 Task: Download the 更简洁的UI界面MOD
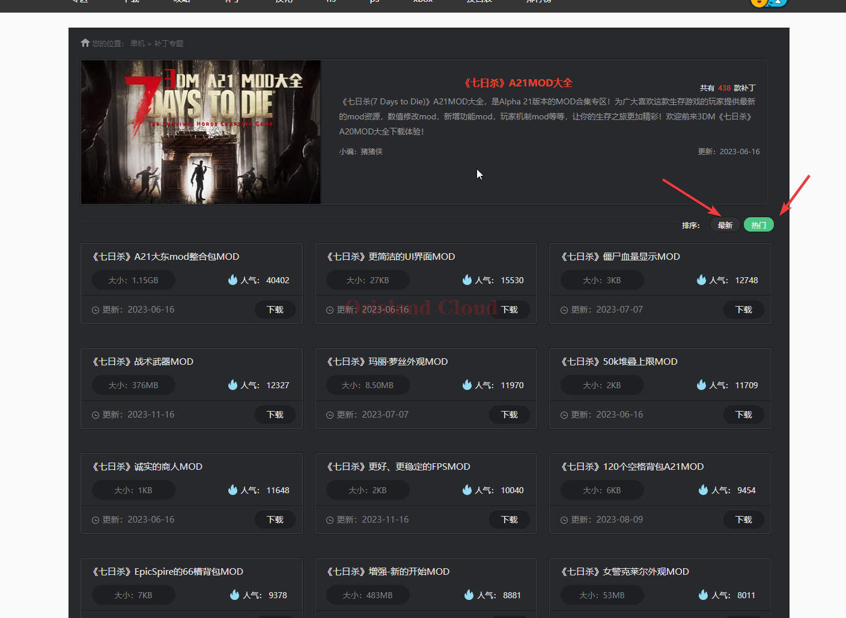(x=510, y=310)
